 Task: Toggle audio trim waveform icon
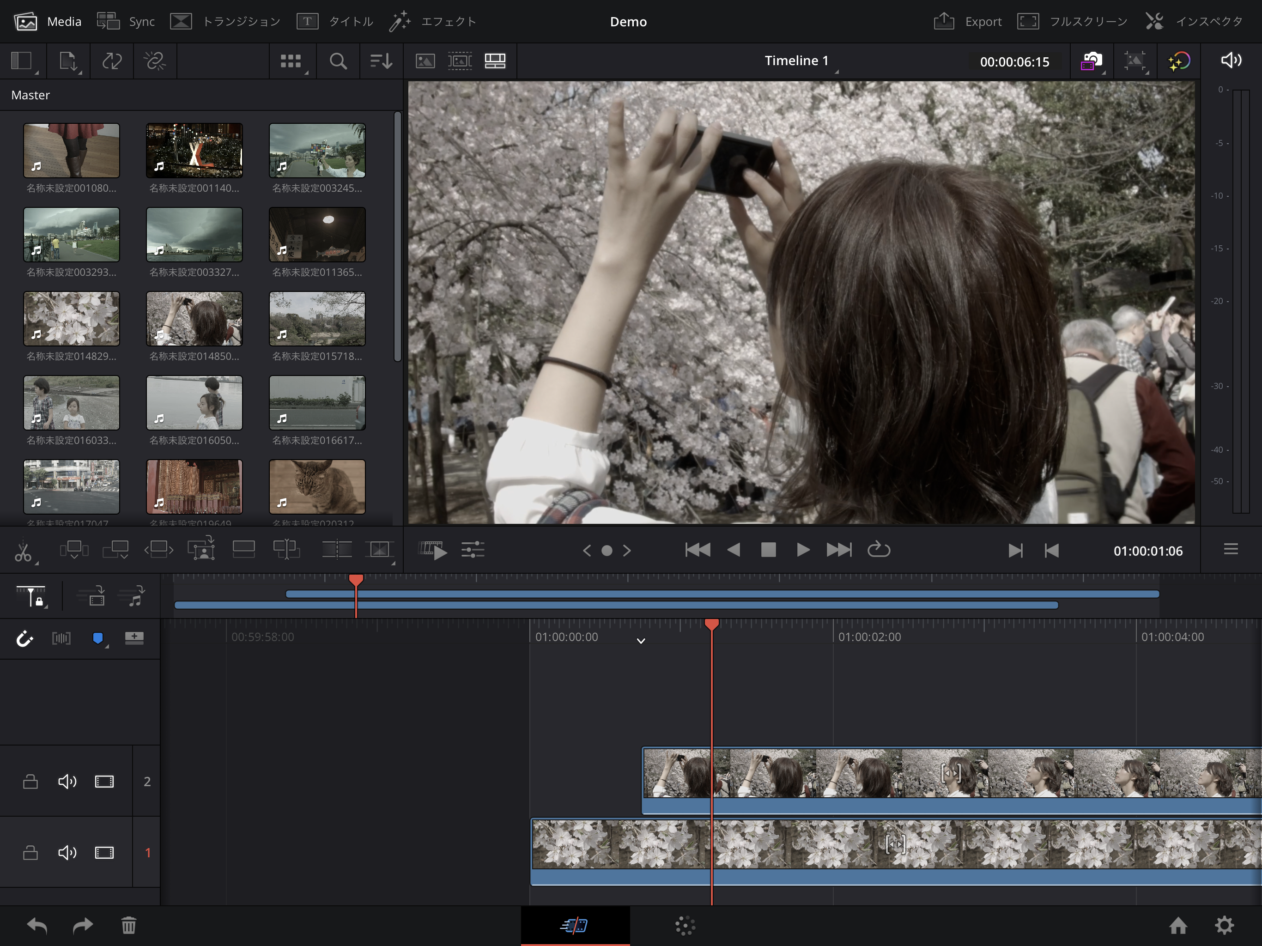tap(61, 638)
